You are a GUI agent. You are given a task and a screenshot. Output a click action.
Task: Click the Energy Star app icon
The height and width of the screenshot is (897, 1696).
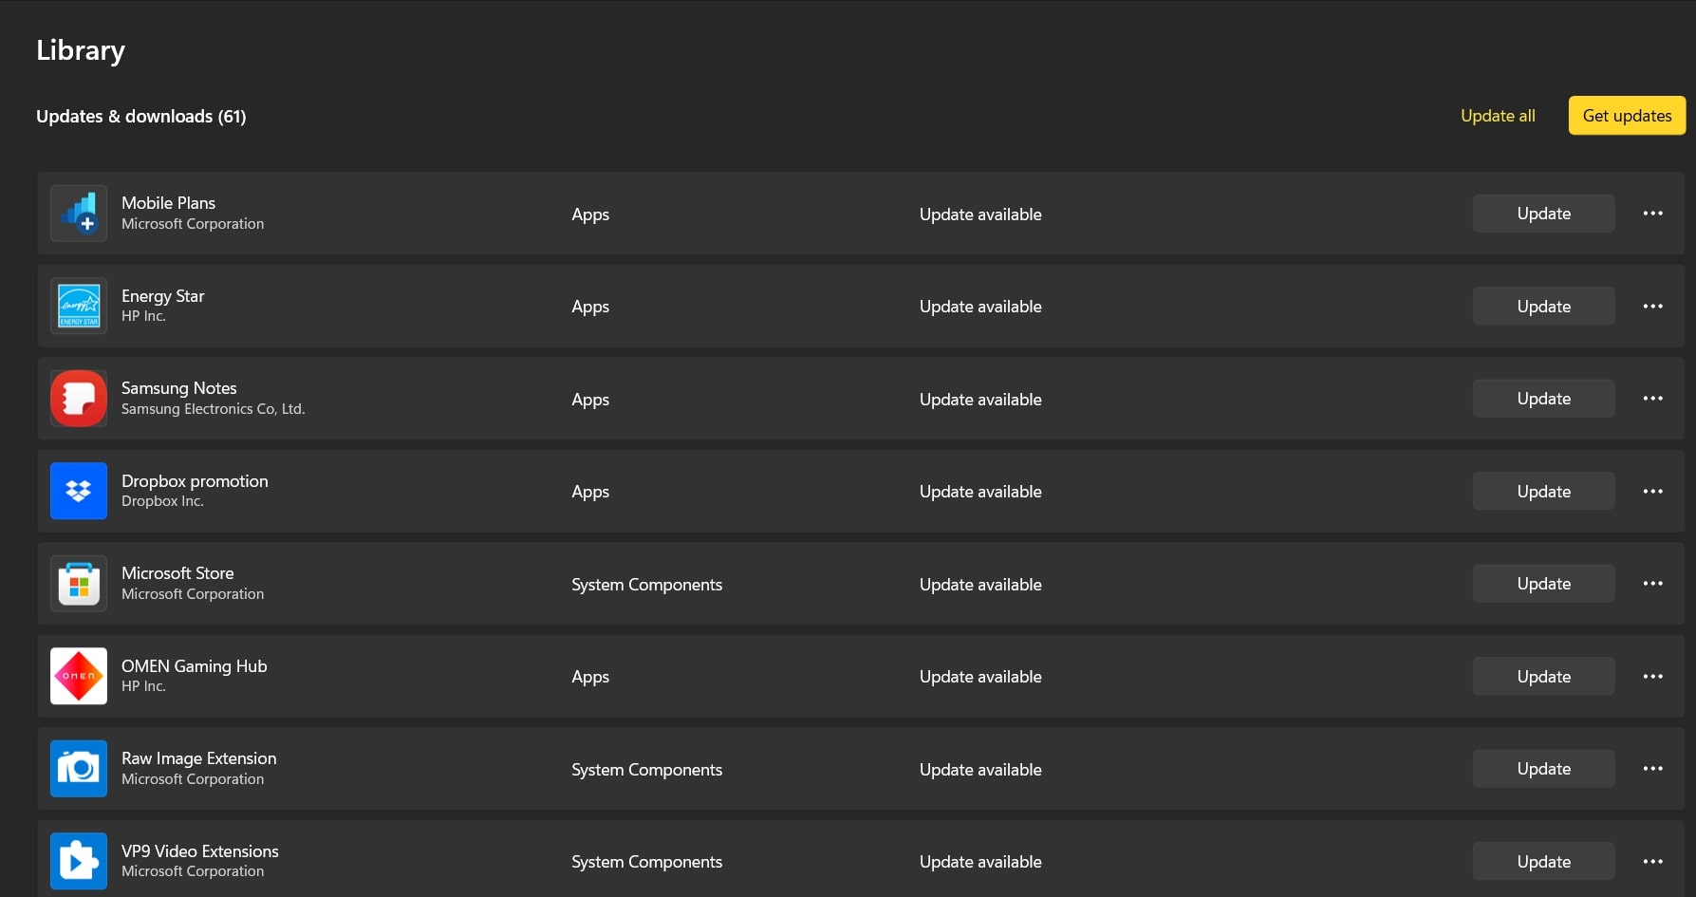coord(79,305)
